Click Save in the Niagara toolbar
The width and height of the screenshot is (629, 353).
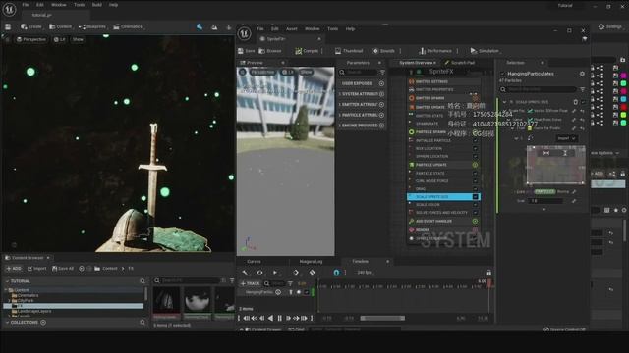(247, 51)
